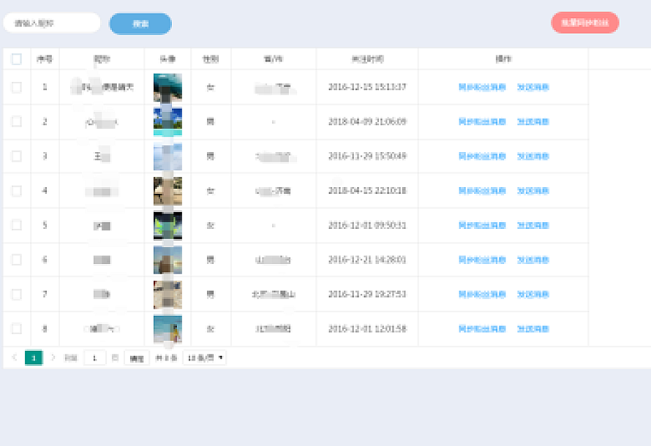Image resolution: width=651 pixels, height=446 pixels.
Task: Open the avatar image in row 1
Action: (168, 87)
